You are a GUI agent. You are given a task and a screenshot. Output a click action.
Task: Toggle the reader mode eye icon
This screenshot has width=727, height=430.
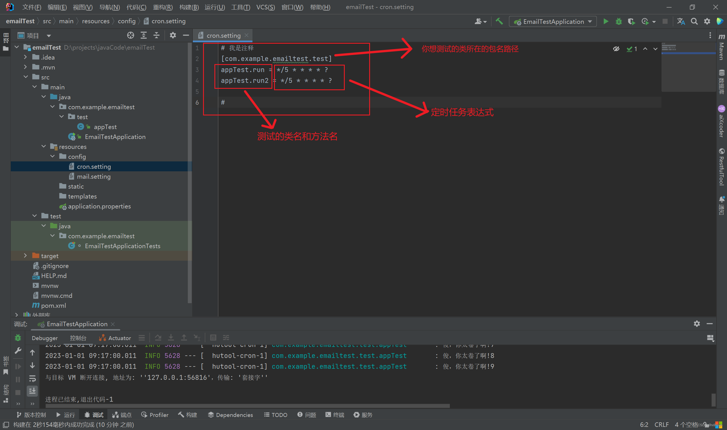(616, 49)
